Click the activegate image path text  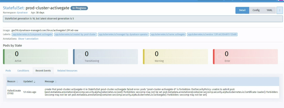tap(45, 30)
